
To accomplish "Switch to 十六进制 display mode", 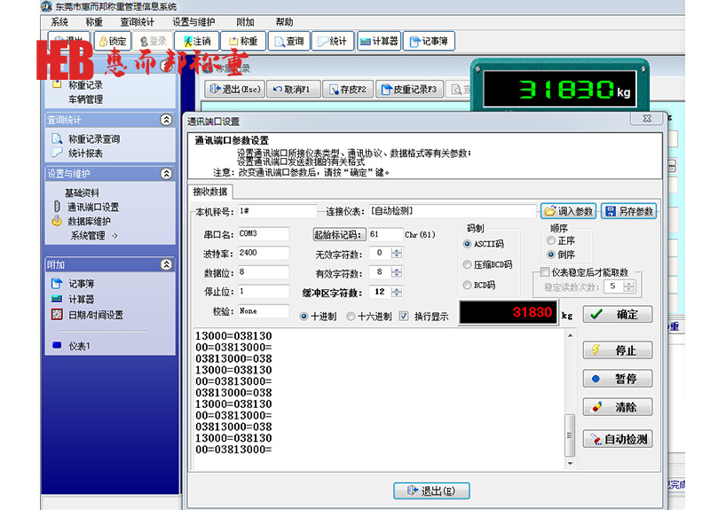I will [x=351, y=316].
